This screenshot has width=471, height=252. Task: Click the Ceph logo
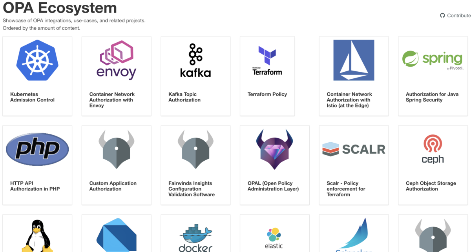click(x=433, y=149)
